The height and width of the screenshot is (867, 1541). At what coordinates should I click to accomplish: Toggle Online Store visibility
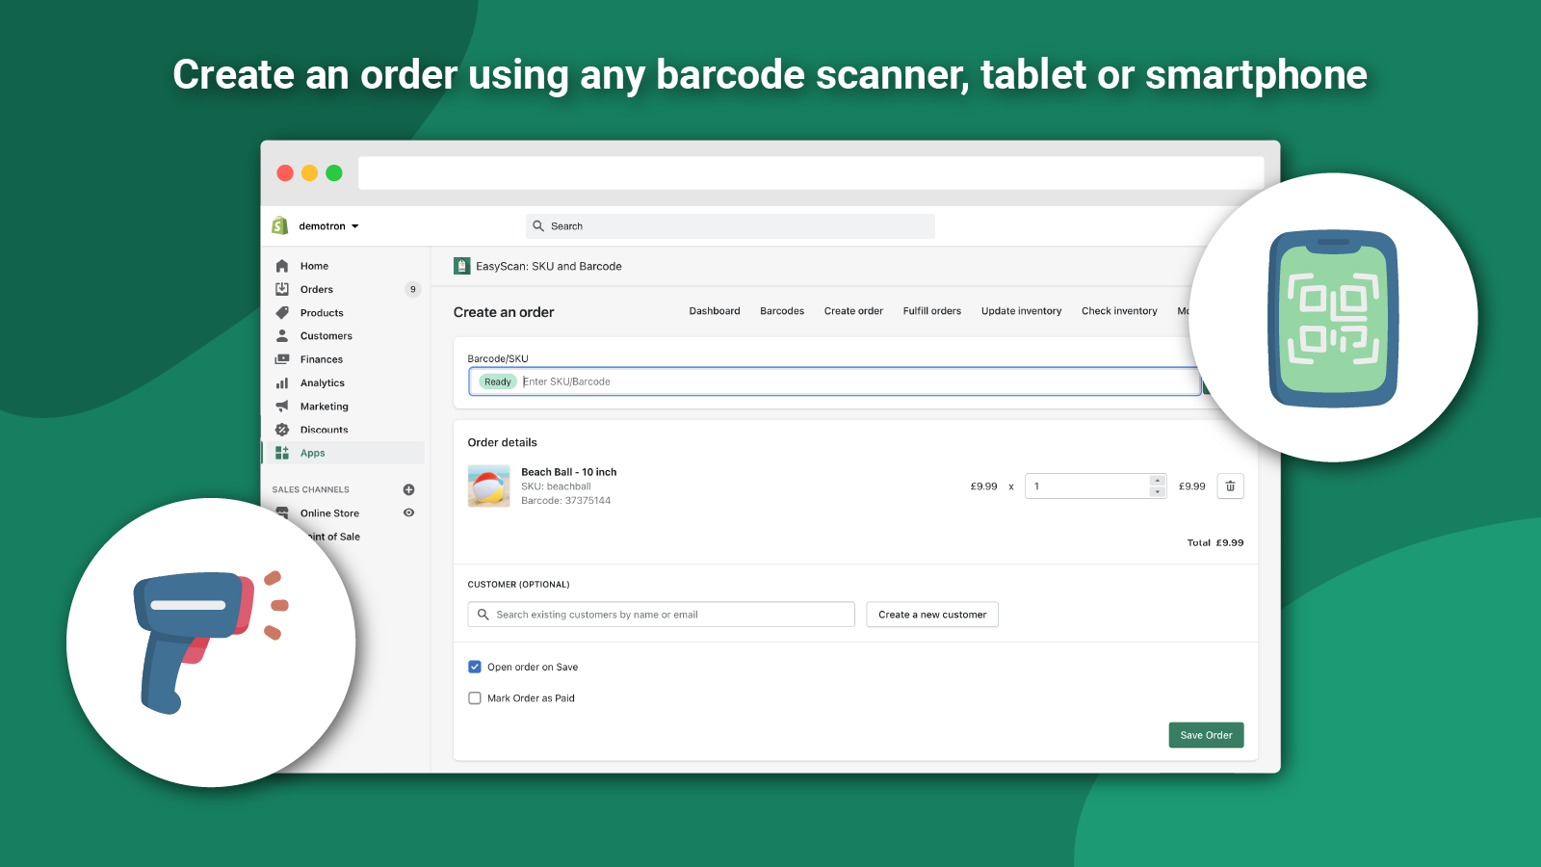click(408, 512)
